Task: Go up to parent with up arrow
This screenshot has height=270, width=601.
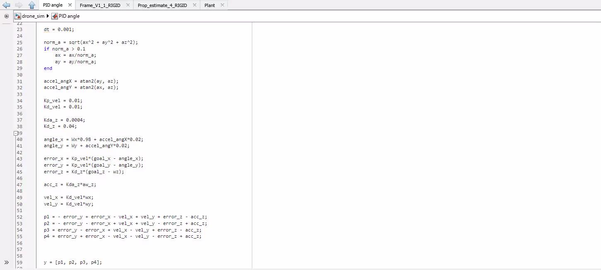Action: [x=32, y=5]
